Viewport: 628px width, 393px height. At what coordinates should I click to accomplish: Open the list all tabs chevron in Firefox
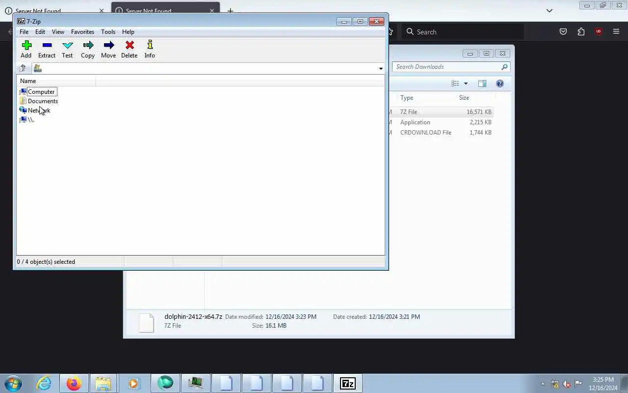tap(549, 11)
